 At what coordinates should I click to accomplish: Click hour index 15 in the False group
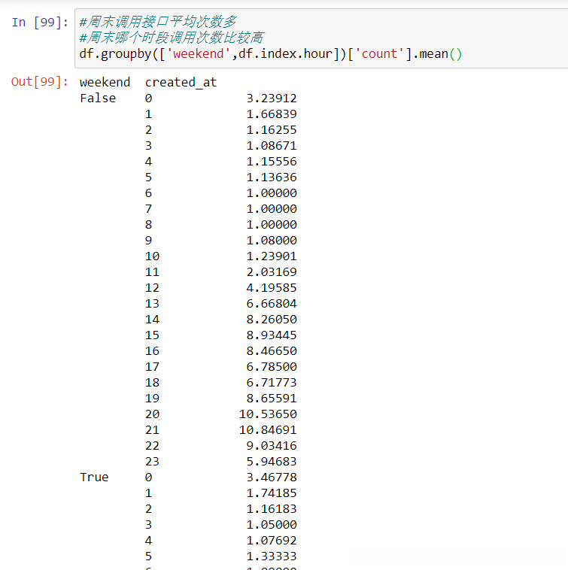153,335
